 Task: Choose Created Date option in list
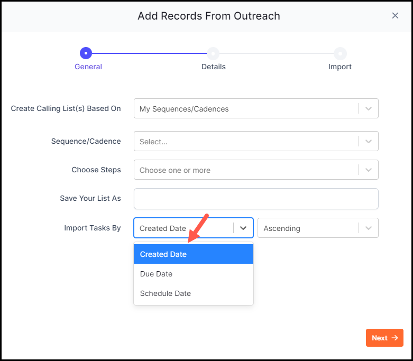[194, 254]
